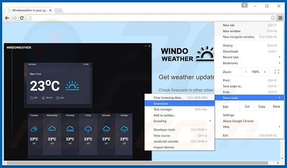Open JavaScript console
Screen dimensions: 287x168
[x=179, y=141]
